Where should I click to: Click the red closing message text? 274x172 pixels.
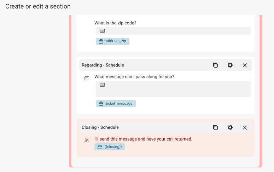143,139
